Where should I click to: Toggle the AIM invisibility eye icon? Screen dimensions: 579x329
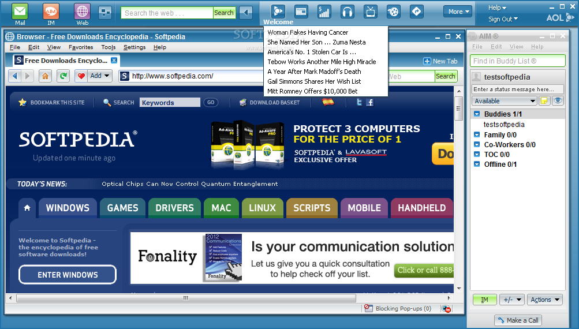[558, 101]
